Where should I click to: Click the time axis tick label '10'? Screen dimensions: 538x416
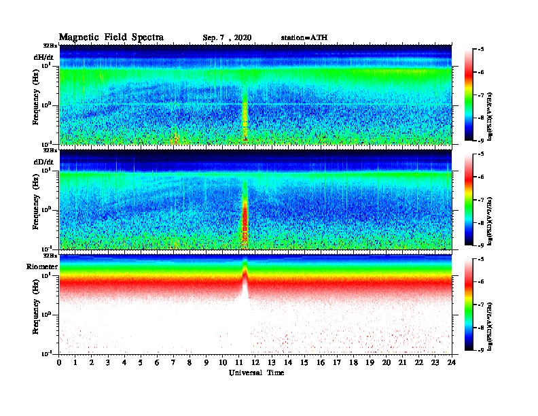223,363
